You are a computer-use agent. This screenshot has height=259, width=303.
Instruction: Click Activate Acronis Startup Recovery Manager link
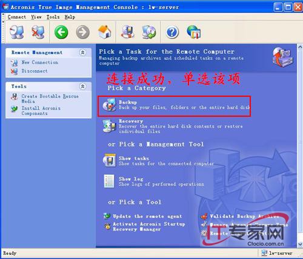[x=148, y=226]
